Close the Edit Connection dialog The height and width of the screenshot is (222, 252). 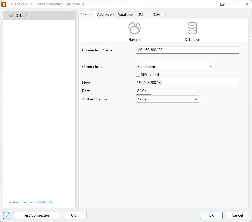[247, 4]
